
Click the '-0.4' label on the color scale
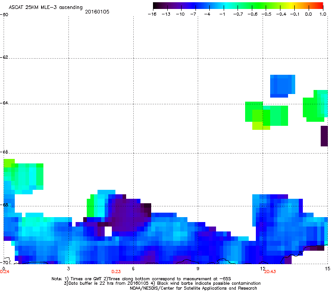[281, 14]
